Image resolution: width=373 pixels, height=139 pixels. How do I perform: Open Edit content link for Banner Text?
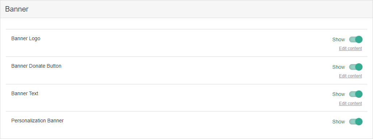pos(351,104)
